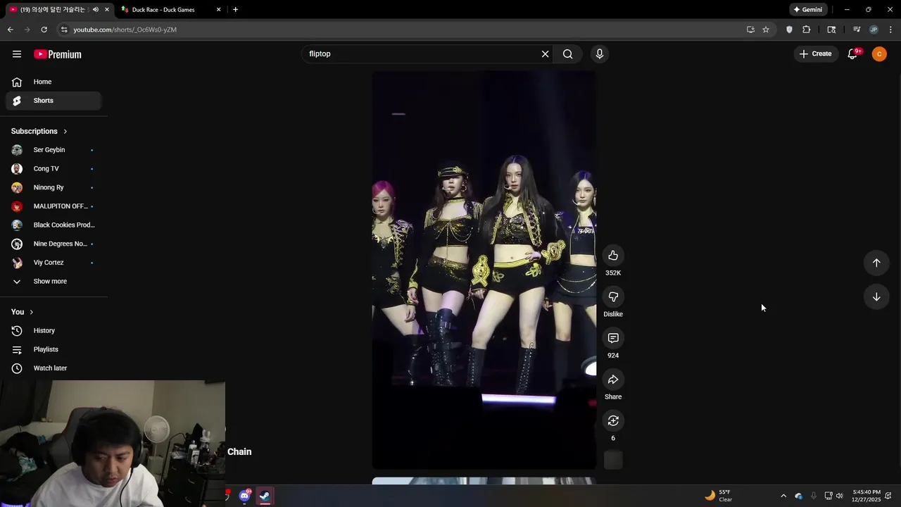
Task: Open comments on the short
Action: pyautogui.click(x=613, y=338)
